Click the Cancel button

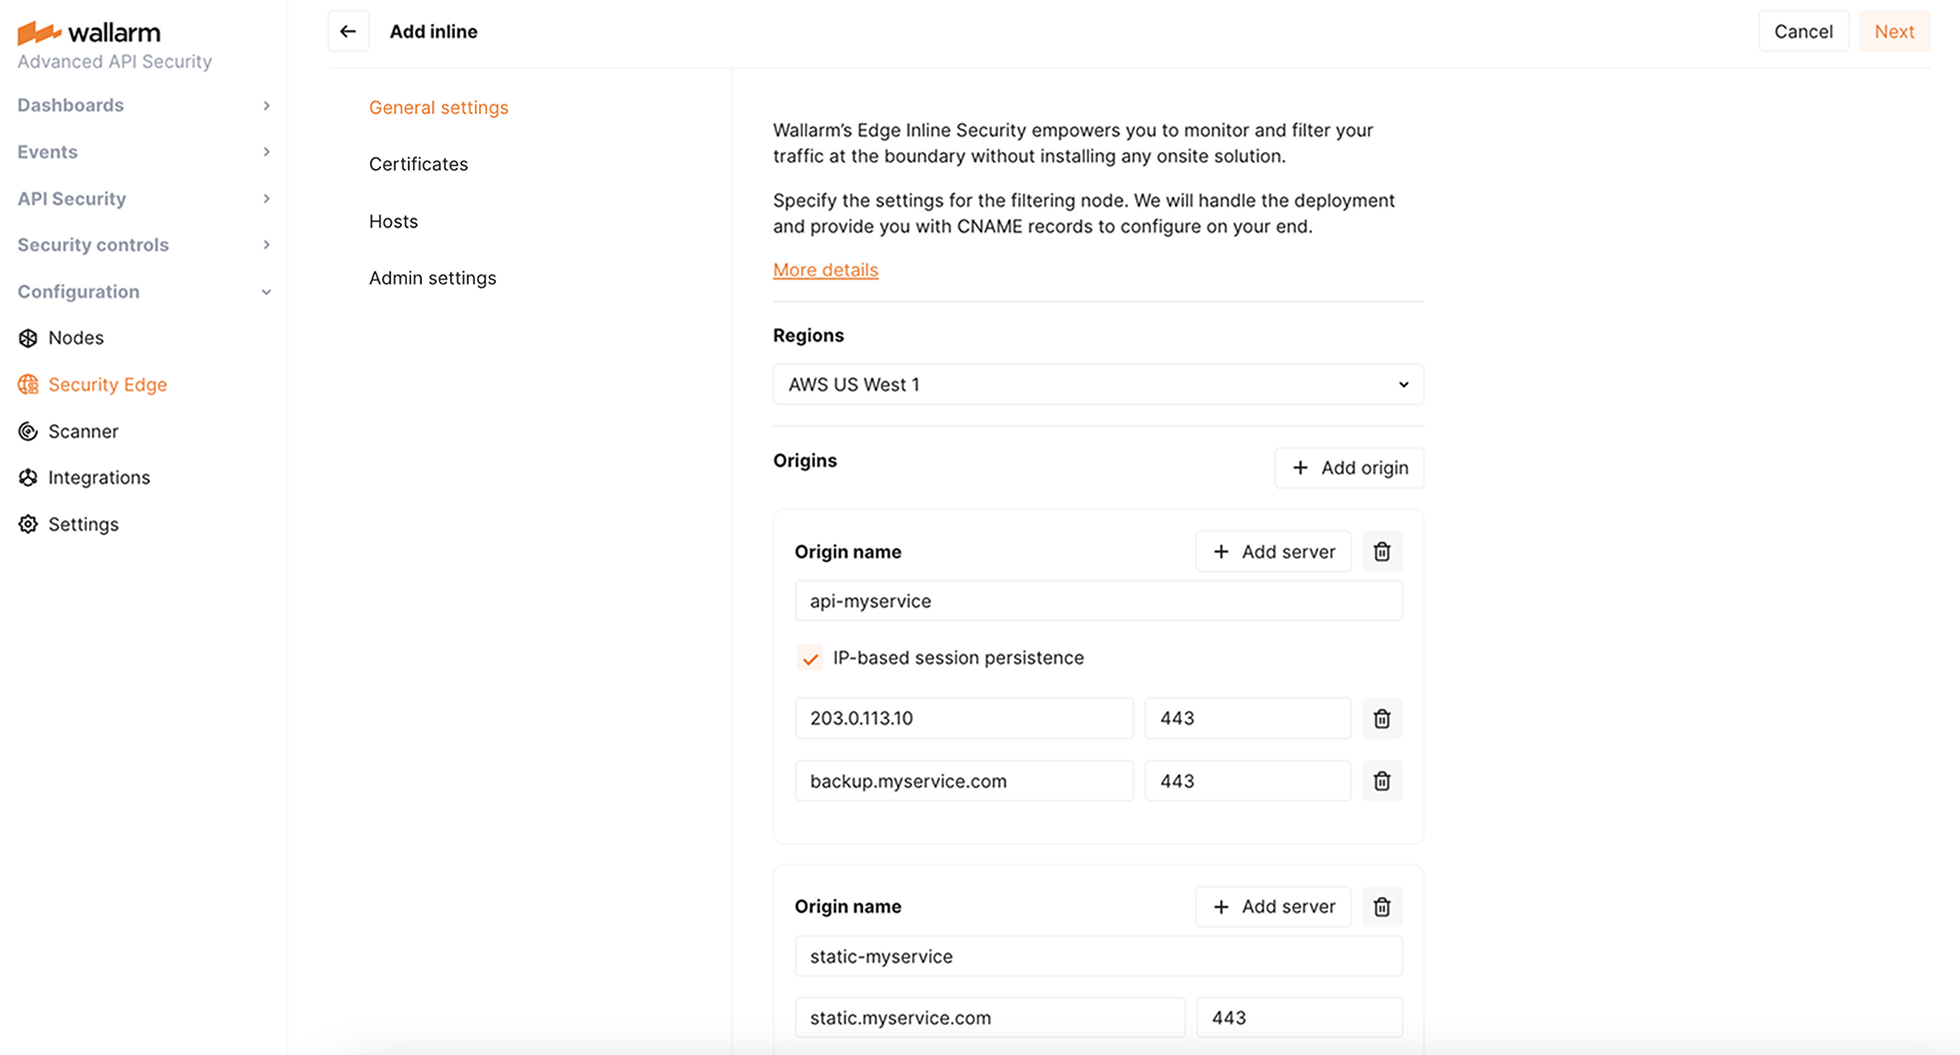pos(1803,32)
